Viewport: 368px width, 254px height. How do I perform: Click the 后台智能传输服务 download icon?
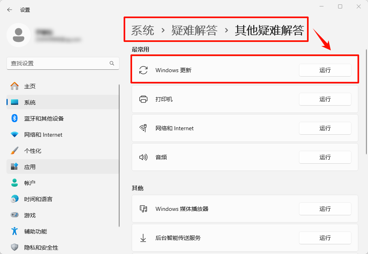point(144,238)
